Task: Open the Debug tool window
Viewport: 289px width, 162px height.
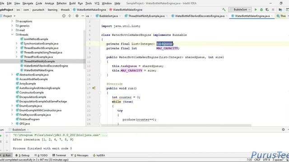Action: 22,155
